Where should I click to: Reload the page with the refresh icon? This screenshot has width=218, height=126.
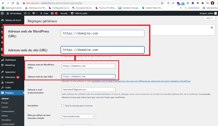pyautogui.click(x=13, y=3)
